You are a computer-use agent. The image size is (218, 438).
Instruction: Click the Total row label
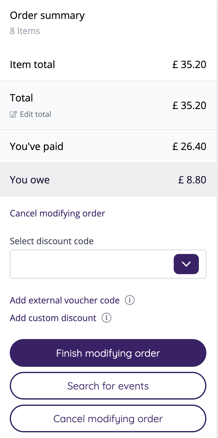point(21,98)
